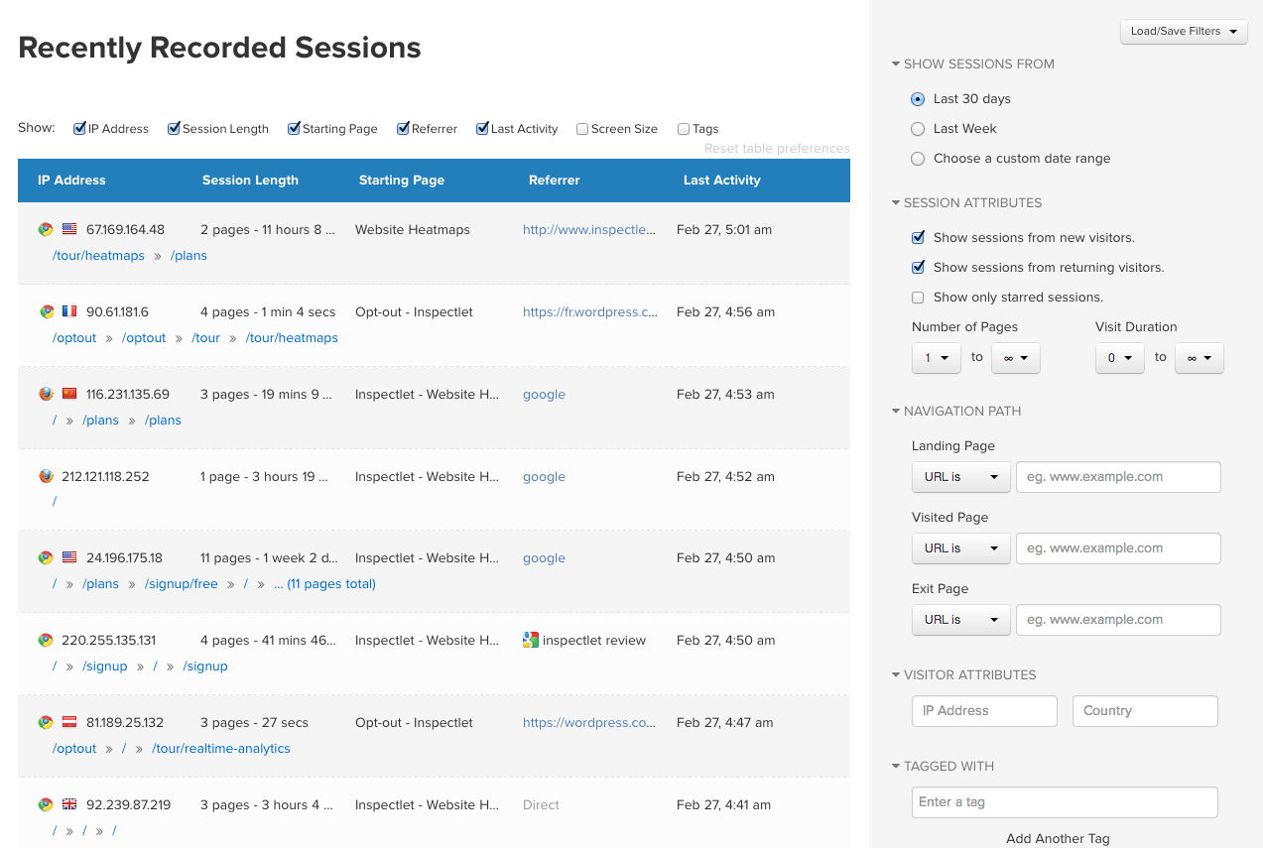Viewport: 1263px width, 848px height.
Task: Uncheck Show sessions from new visitors
Action: [x=918, y=238]
